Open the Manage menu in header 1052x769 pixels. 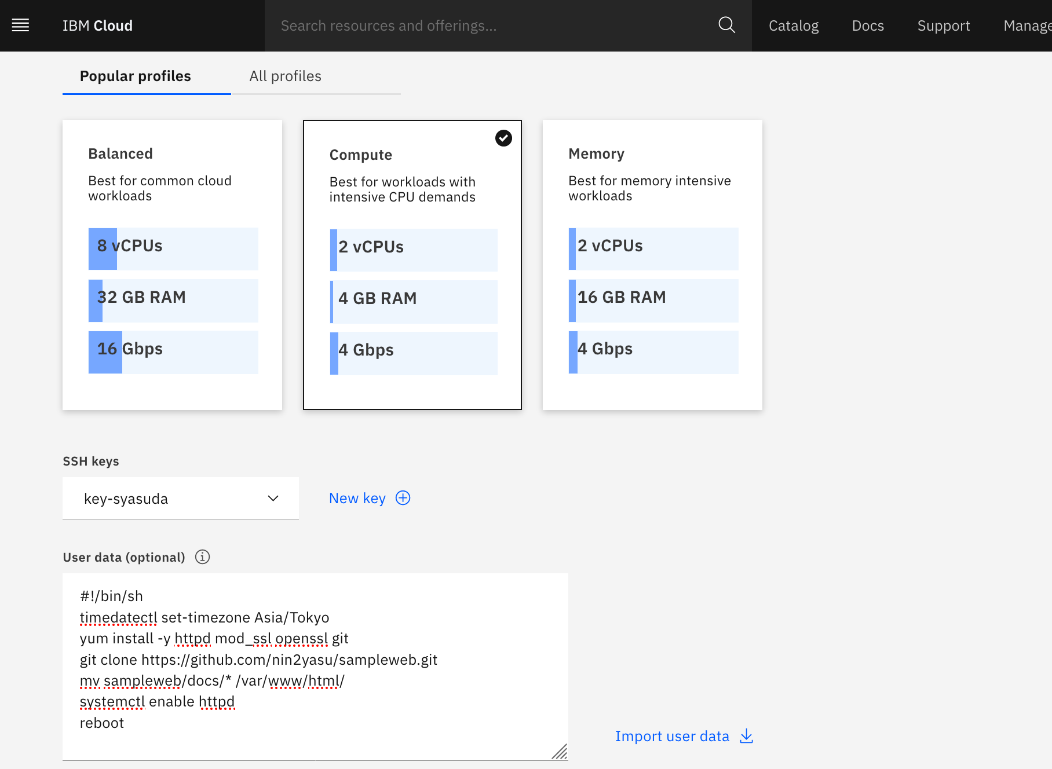[1027, 25]
